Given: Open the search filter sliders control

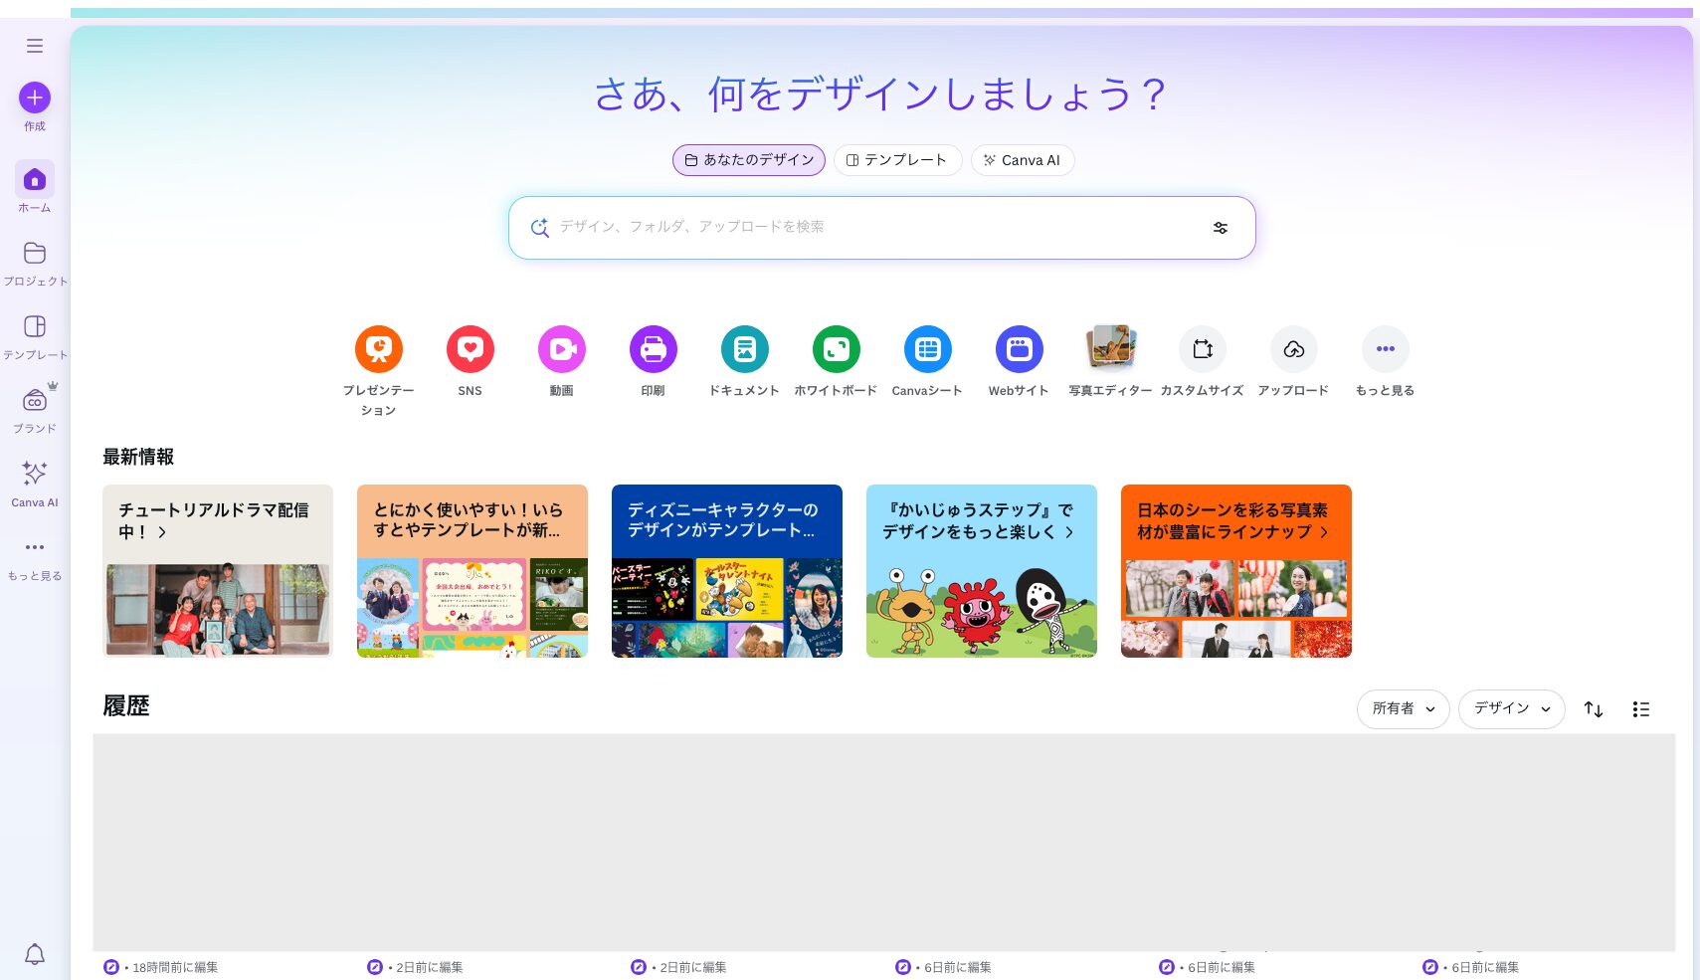Looking at the screenshot, I should click(x=1220, y=227).
